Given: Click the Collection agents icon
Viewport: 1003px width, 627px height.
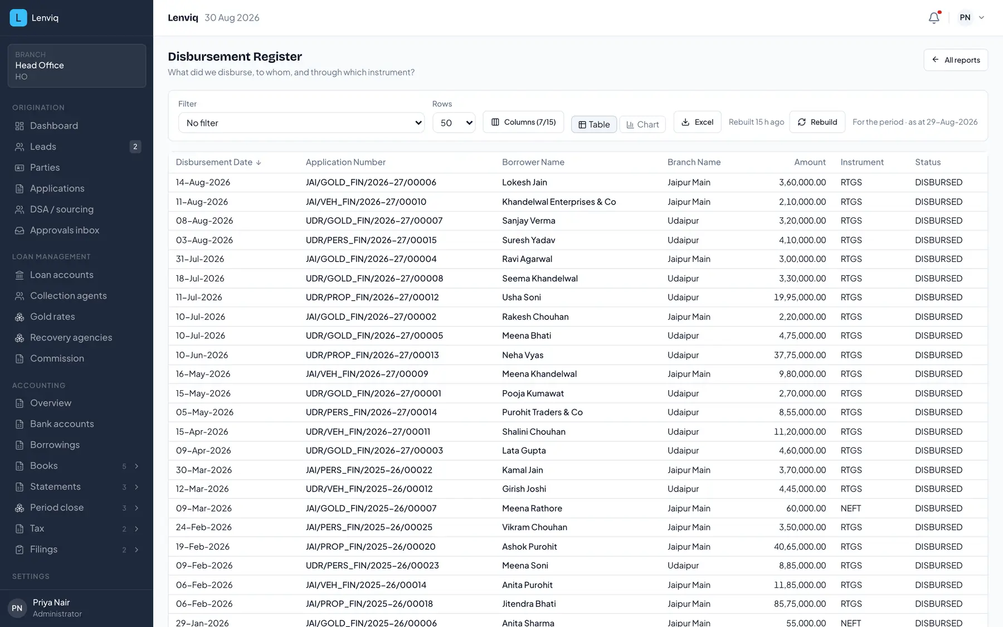Looking at the screenshot, I should click(x=20, y=296).
